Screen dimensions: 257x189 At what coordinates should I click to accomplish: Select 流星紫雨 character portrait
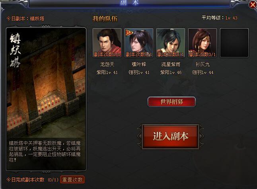[171, 43]
